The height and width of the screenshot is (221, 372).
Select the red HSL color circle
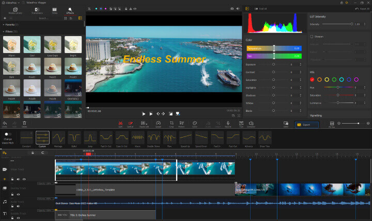click(x=312, y=79)
